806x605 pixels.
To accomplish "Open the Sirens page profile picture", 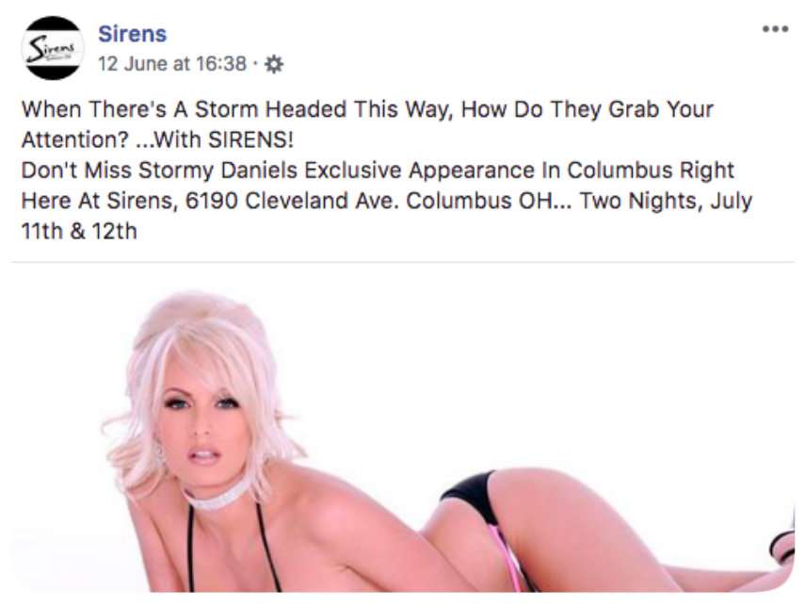I will pos(53,48).
